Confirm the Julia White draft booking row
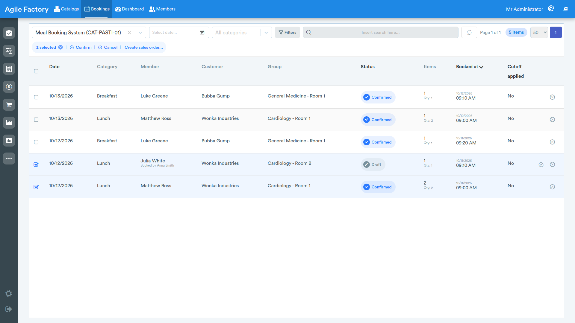Screen dimensions: 575x323 pyautogui.click(x=541, y=164)
